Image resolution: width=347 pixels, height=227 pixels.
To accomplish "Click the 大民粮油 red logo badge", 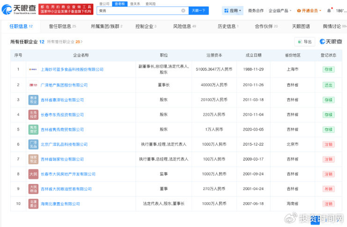I will [33, 189].
